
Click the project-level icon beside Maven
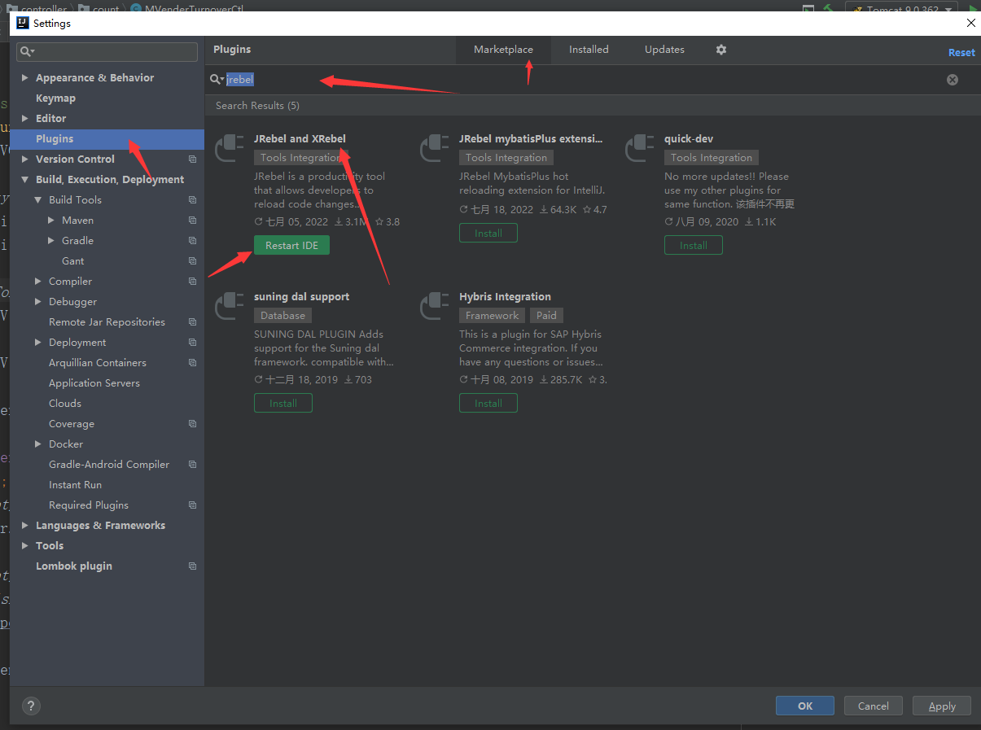[193, 221]
